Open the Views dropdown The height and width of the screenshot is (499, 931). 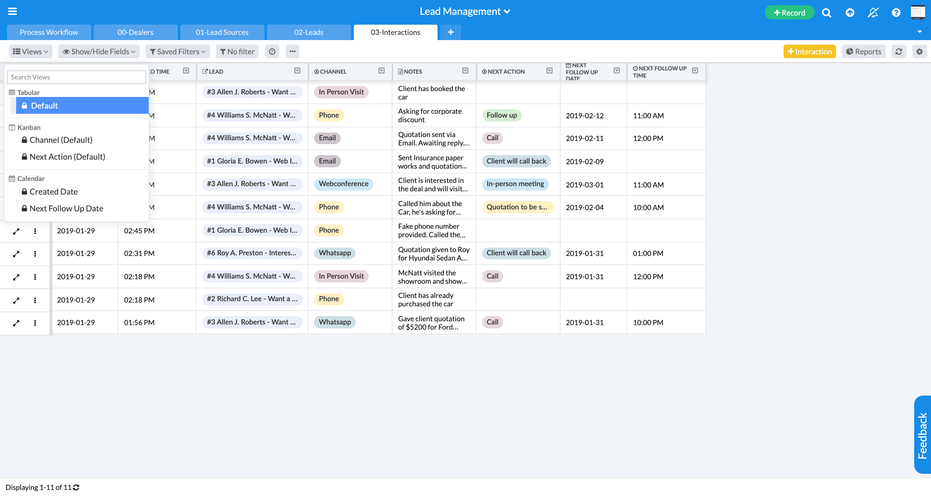coord(31,52)
